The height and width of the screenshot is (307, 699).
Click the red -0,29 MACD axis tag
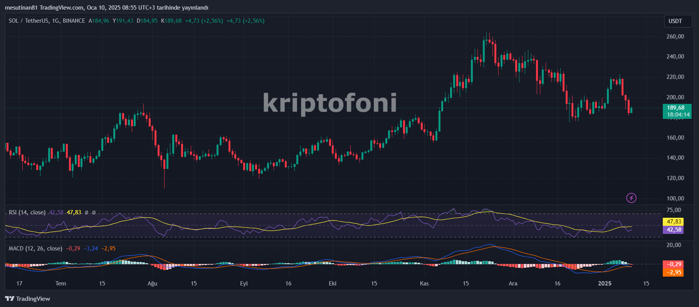tap(674, 264)
